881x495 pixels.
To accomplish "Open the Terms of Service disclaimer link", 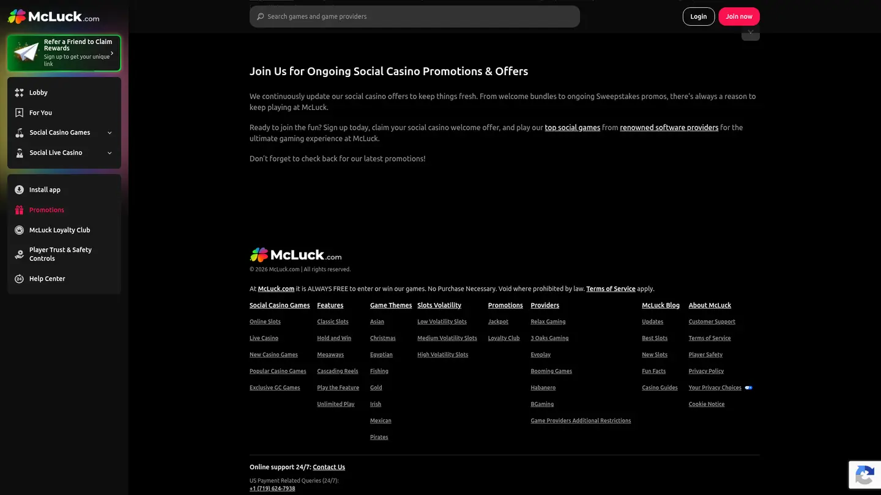I will click(x=611, y=288).
